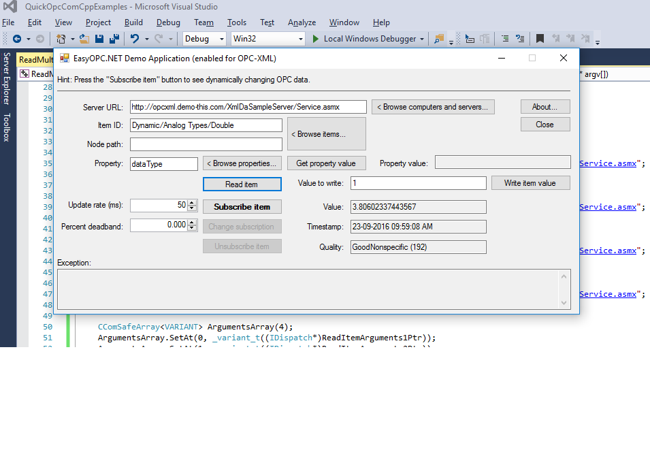Screen dimensions: 650x452
Task: Open the Project menu
Action: point(98,22)
